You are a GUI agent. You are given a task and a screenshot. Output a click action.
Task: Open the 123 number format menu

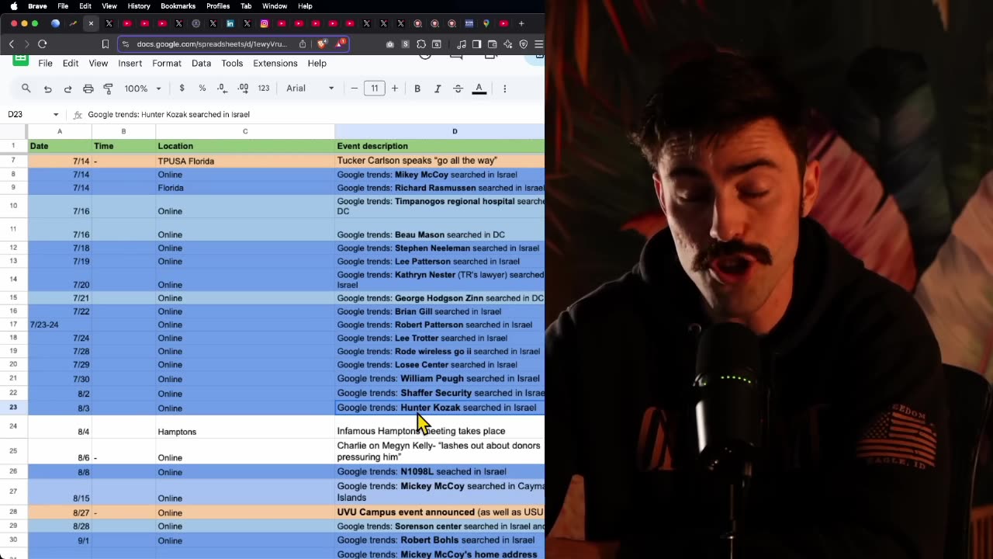[264, 89]
